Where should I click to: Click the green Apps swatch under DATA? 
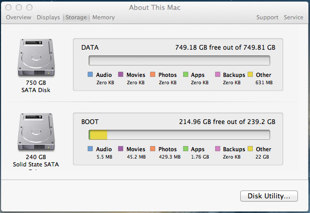(186, 74)
